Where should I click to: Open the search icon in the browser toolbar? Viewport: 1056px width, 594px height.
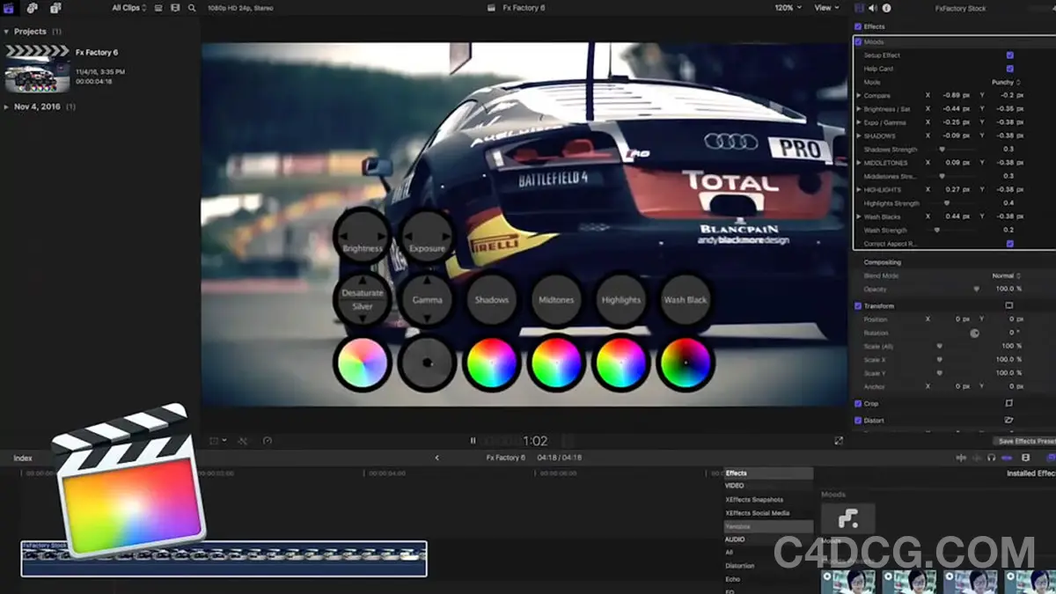coord(190,8)
